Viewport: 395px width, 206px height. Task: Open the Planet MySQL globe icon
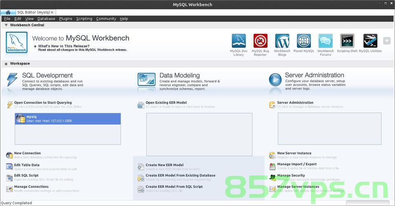point(304,41)
